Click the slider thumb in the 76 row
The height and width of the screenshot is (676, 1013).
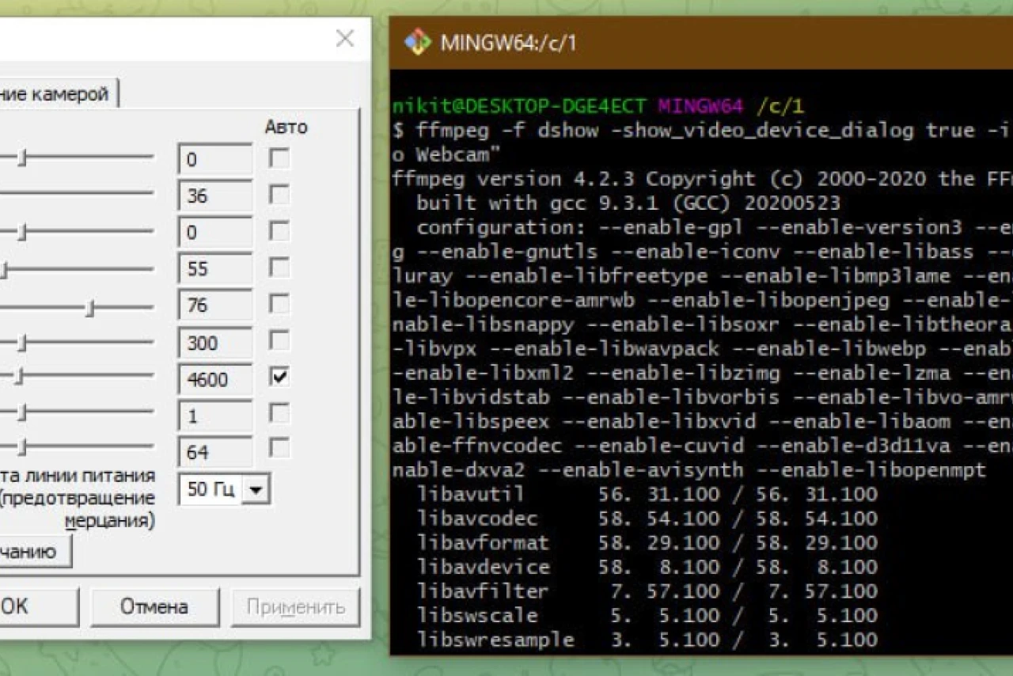pyautogui.click(x=90, y=308)
